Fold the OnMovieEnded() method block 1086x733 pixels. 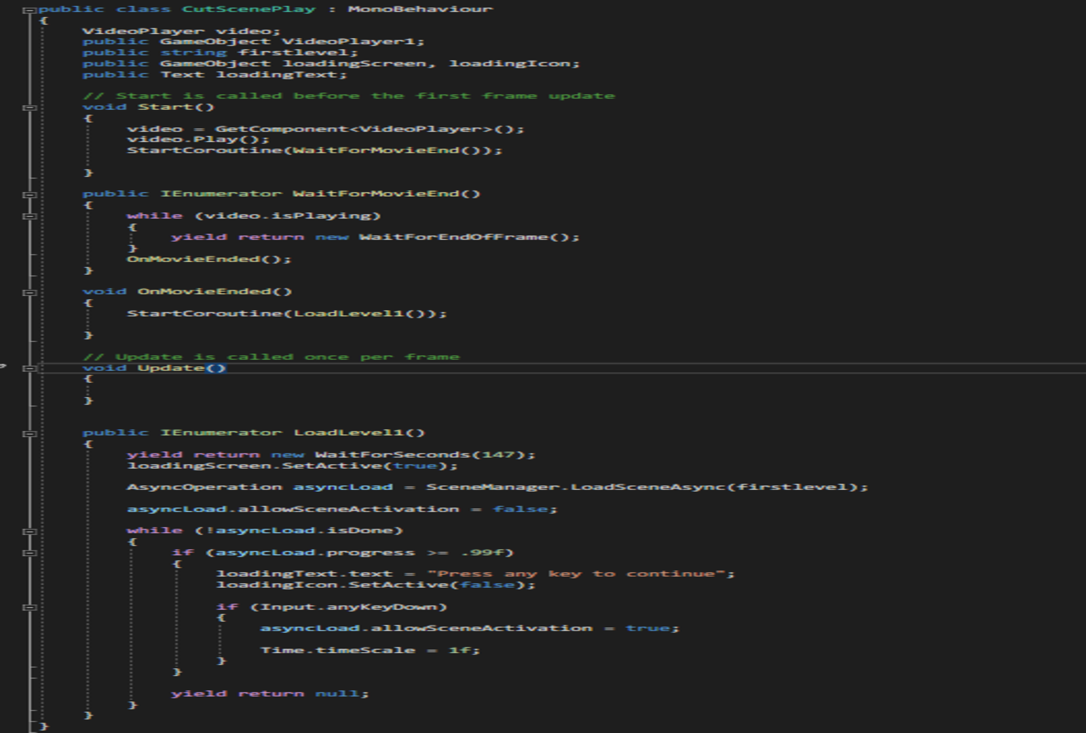[29, 292]
